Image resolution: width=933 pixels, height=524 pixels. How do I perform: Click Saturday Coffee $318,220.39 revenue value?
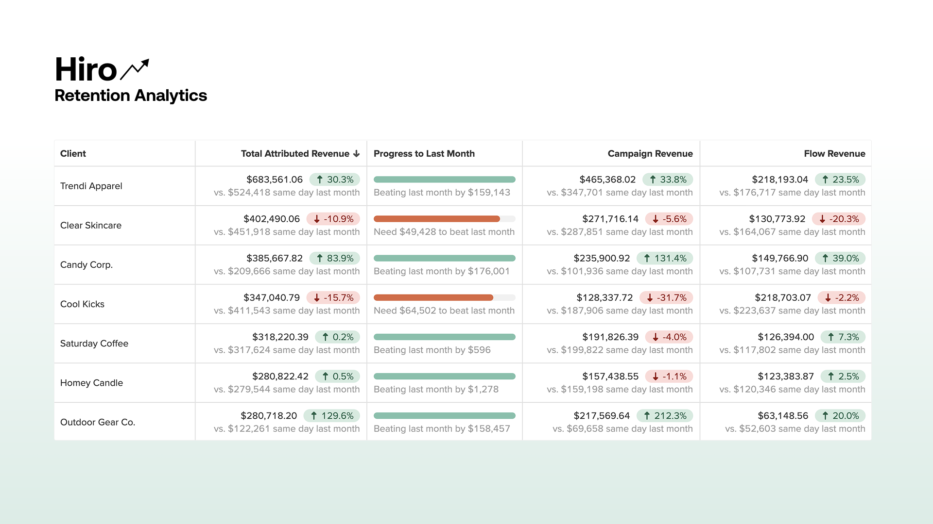pyautogui.click(x=280, y=337)
